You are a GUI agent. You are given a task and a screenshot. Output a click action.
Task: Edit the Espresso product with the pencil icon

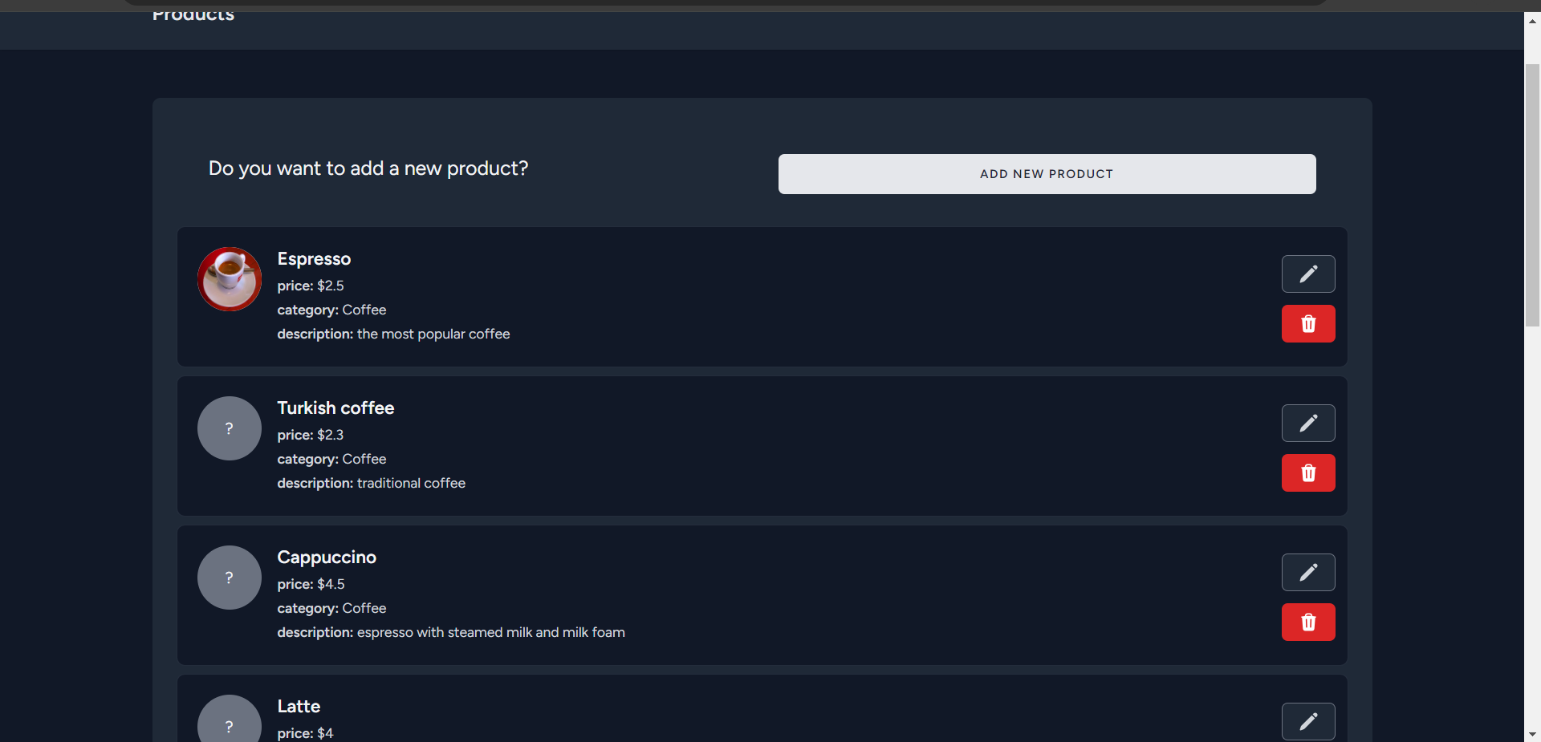click(1307, 274)
